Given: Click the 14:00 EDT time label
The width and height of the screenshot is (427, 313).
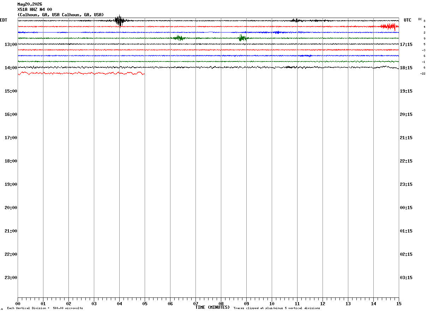Looking at the screenshot, I should (11, 68).
